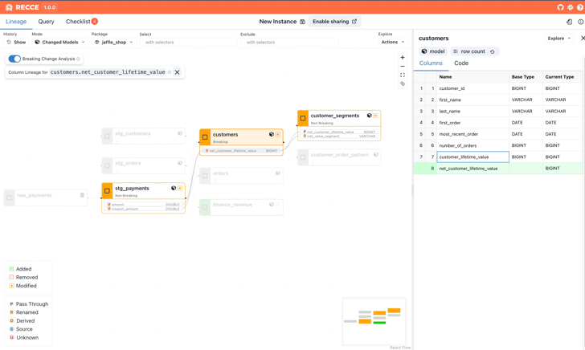585x350 pixels.
Task: Click the copy lineage image icon
Action: (402, 83)
